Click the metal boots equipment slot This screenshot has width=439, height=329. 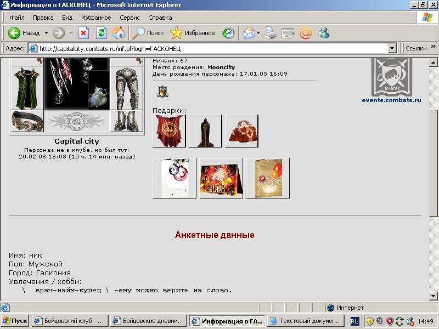coord(127,121)
